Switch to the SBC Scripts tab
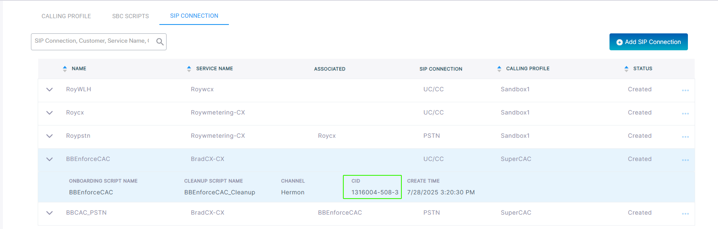Image resolution: width=718 pixels, height=229 pixels. 131,16
